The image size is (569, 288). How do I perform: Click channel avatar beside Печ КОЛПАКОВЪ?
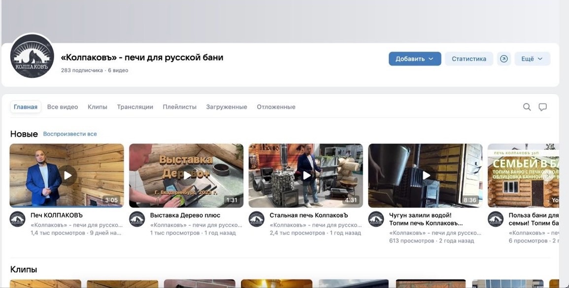17,219
